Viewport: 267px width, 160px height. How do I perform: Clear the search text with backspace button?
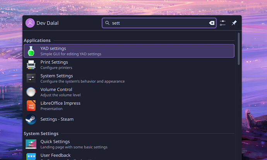tap(212, 23)
